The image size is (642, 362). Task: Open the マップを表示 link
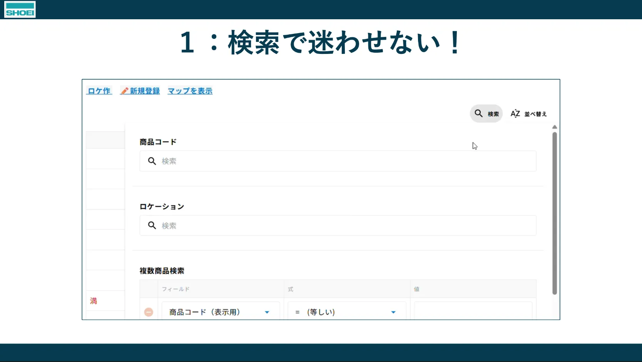point(190,91)
